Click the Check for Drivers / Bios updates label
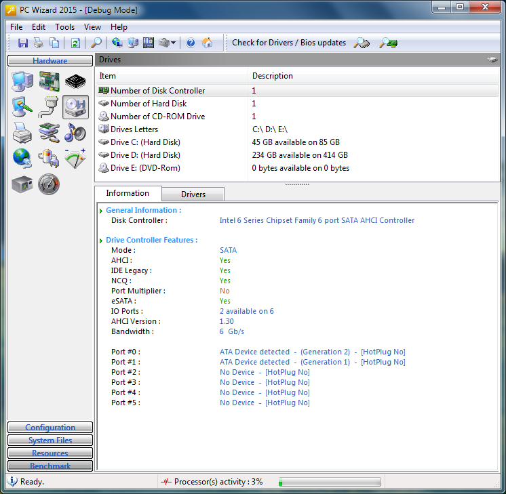The image size is (506, 494). pyautogui.click(x=289, y=43)
